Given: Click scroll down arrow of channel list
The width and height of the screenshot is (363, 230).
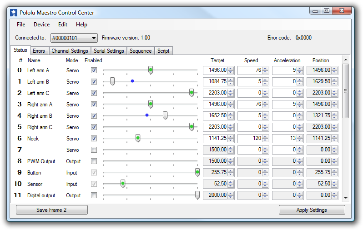Looking at the screenshot, I should [346, 198].
